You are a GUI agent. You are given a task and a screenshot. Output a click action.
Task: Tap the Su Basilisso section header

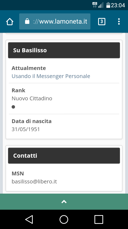pyautogui.click(x=64, y=50)
